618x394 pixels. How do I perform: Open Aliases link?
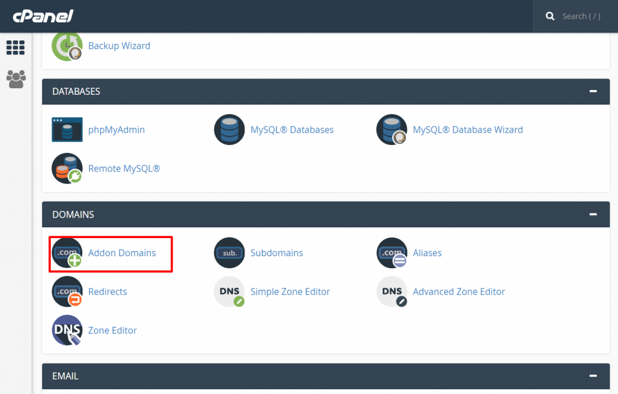pyautogui.click(x=427, y=253)
